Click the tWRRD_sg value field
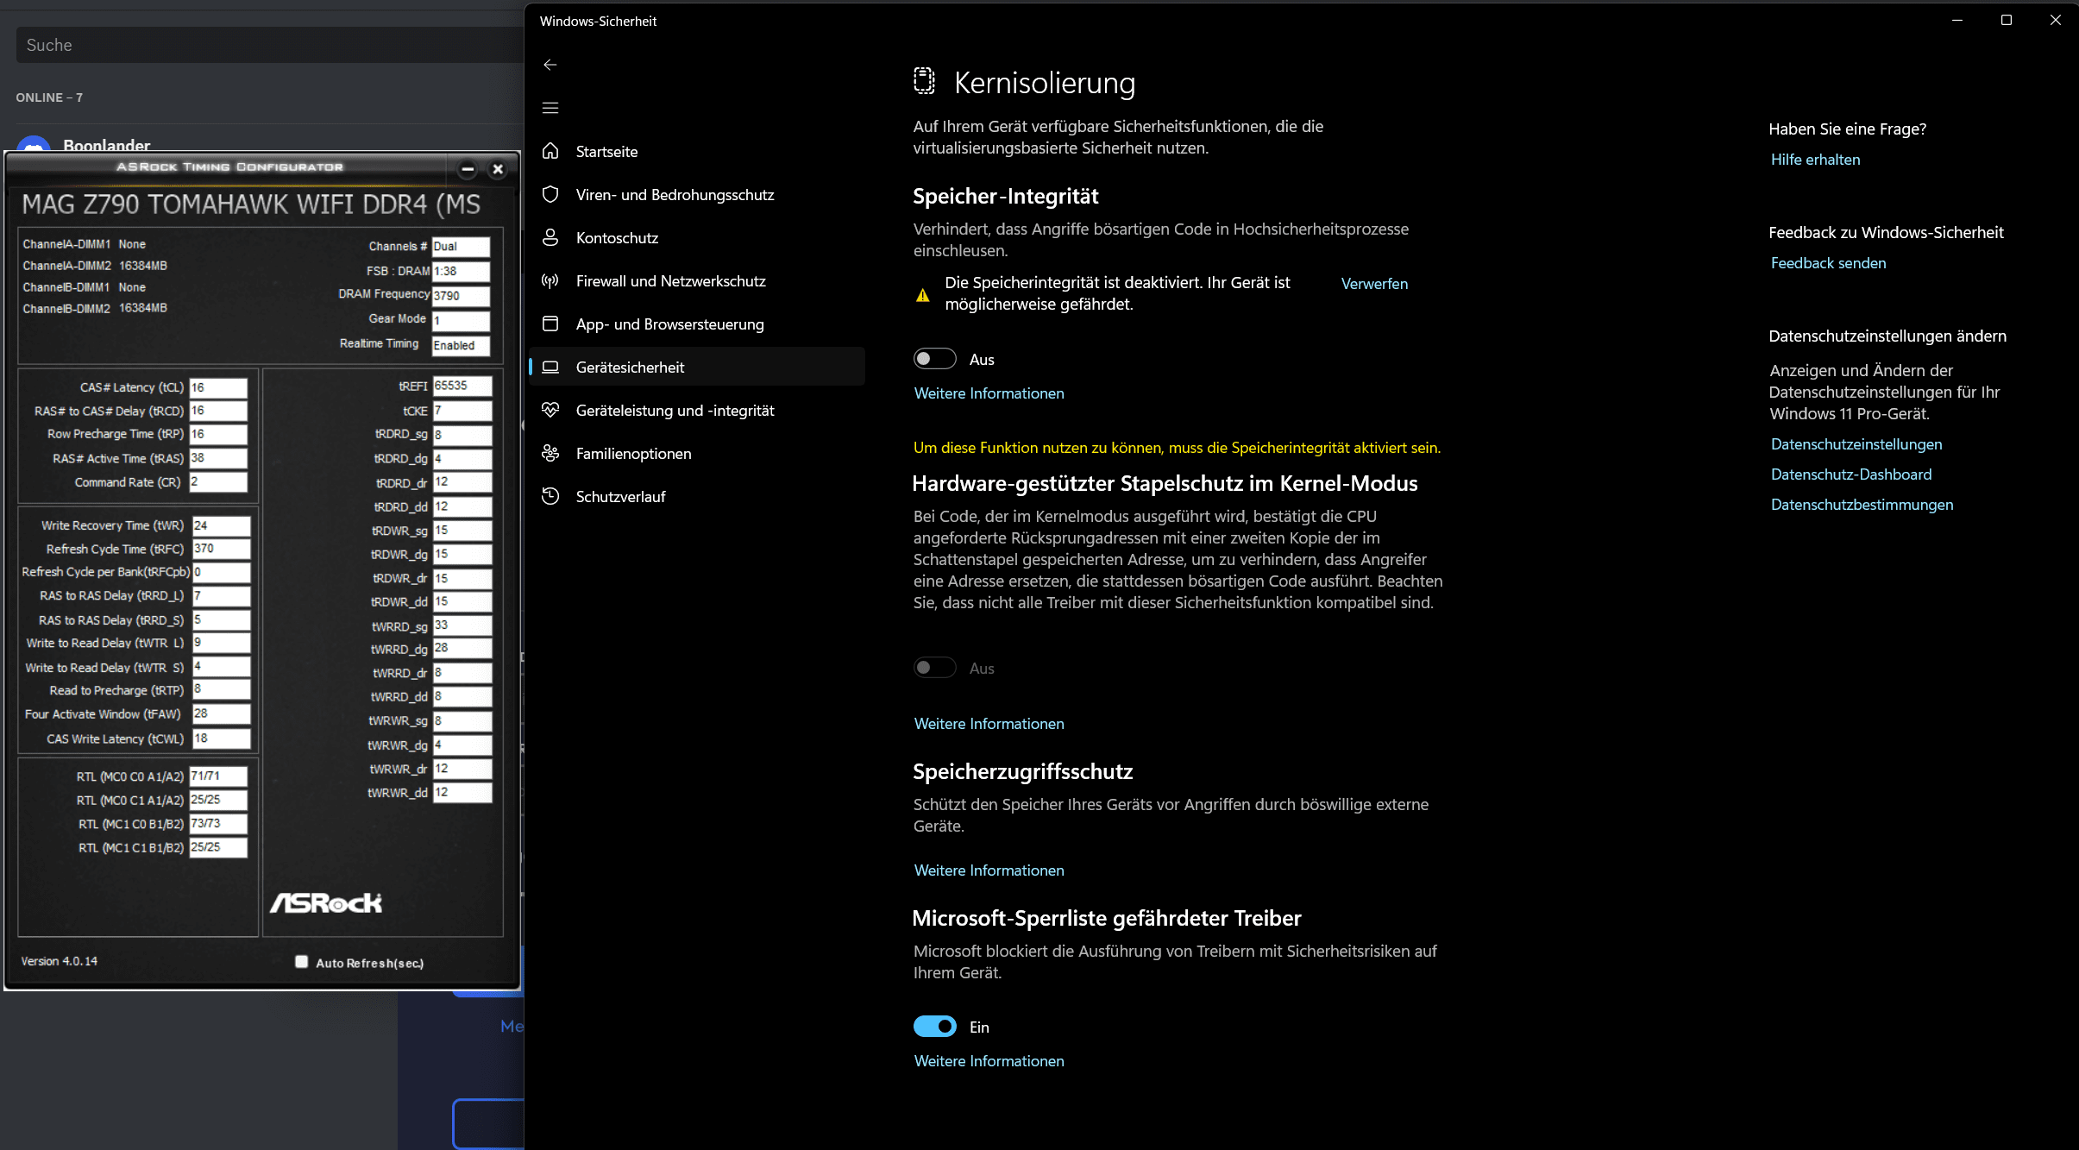This screenshot has height=1150, width=2079. tap(462, 625)
